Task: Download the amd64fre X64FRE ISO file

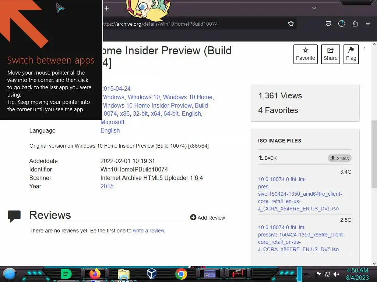Action: (300, 194)
